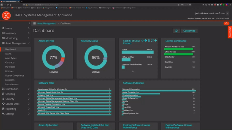Select Dashboard in the sidebar submenu
This screenshot has width=232, height=130.
tap(11, 49)
